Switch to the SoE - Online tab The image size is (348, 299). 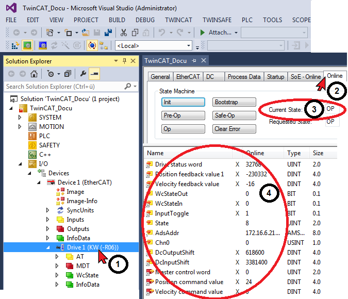click(306, 77)
